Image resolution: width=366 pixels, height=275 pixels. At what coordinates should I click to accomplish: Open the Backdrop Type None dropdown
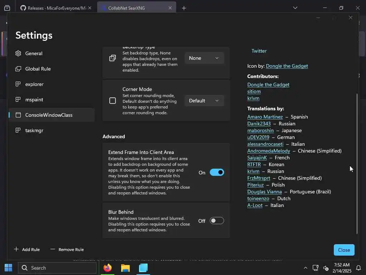[204, 58]
